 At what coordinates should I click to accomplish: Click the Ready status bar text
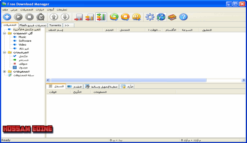pos(6,140)
